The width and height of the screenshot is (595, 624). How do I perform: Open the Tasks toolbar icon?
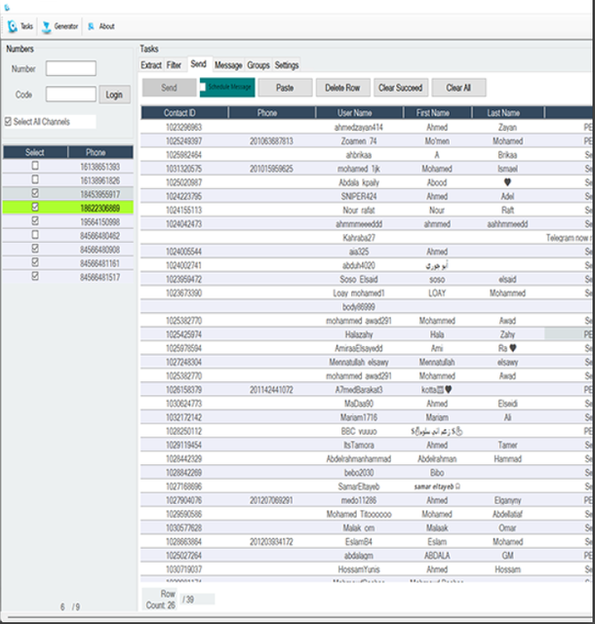tap(20, 26)
